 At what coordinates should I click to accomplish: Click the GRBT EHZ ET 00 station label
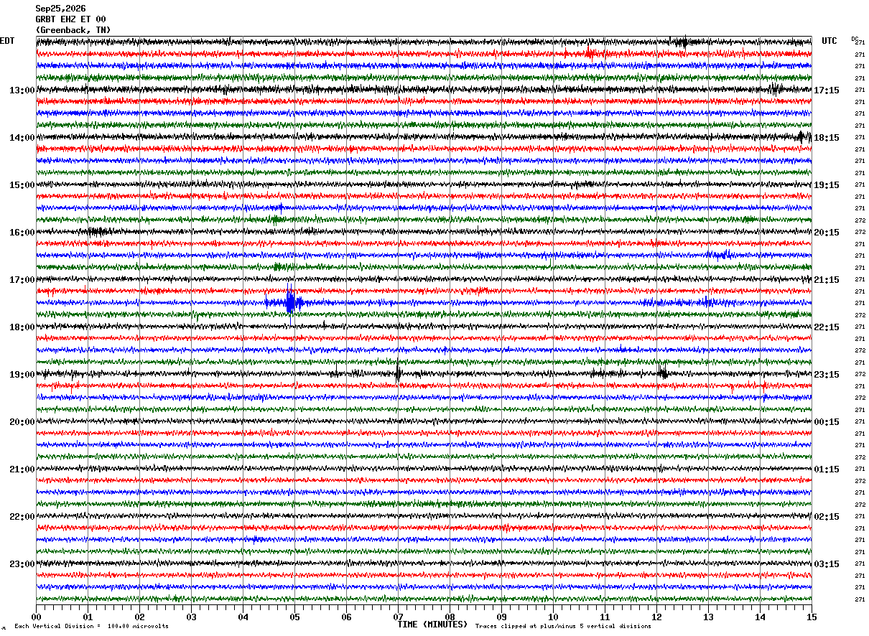click(x=71, y=19)
